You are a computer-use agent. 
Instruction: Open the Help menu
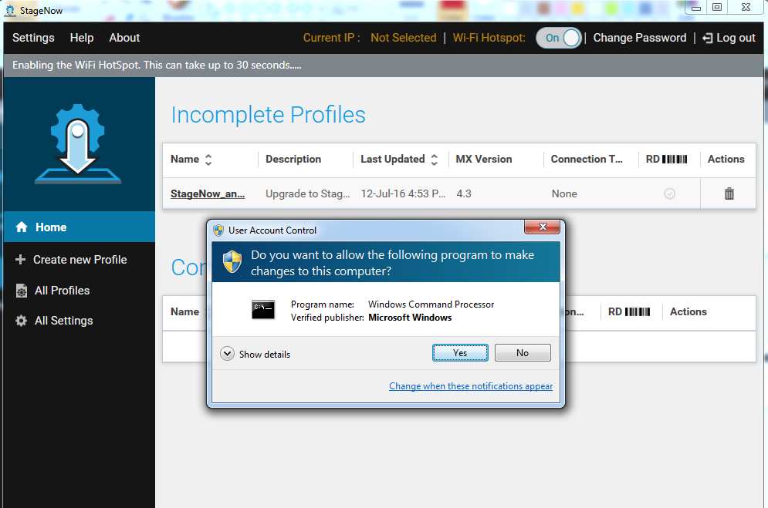click(81, 38)
